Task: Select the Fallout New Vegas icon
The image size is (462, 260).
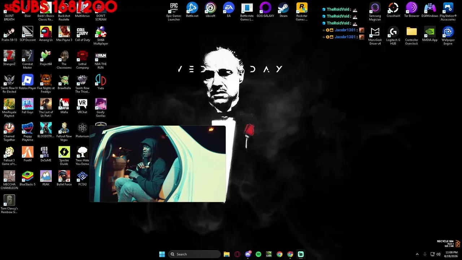Action: click(x=64, y=132)
